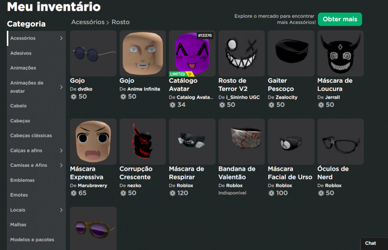Screen dimensions: 388x250
Task: Click the Robux icon beside price 34
Action: [x=173, y=105]
